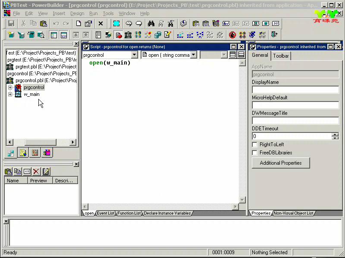Expand the w_main window tree node
The width and height of the screenshot is (345, 258).
(10, 94)
